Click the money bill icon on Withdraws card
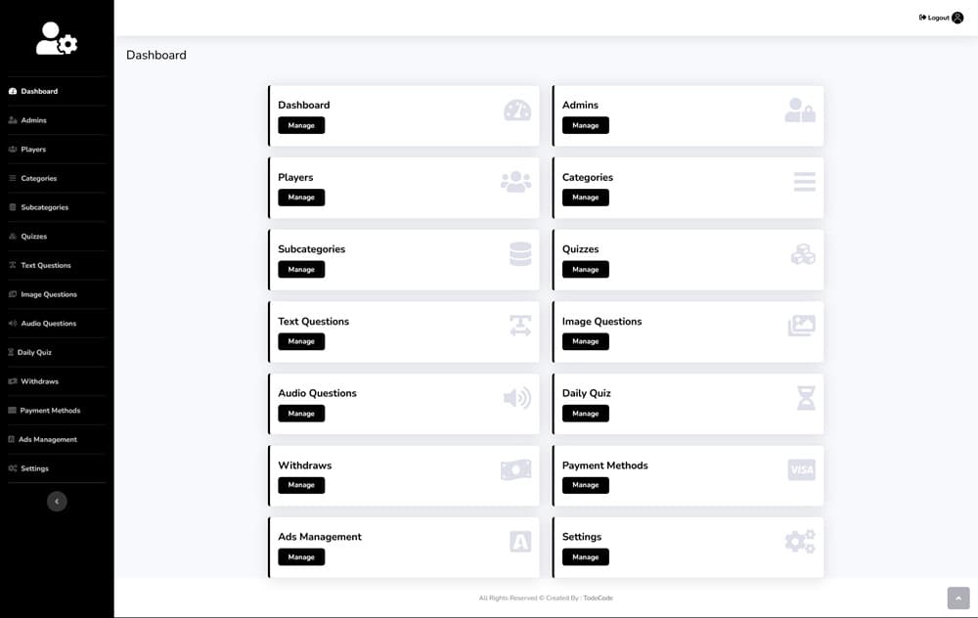This screenshot has width=978, height=618. coord(515,470)
